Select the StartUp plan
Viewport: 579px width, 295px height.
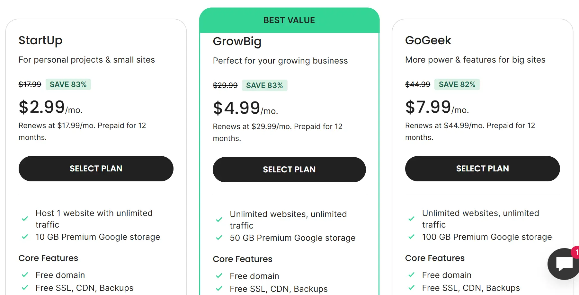tap(96, 169)
